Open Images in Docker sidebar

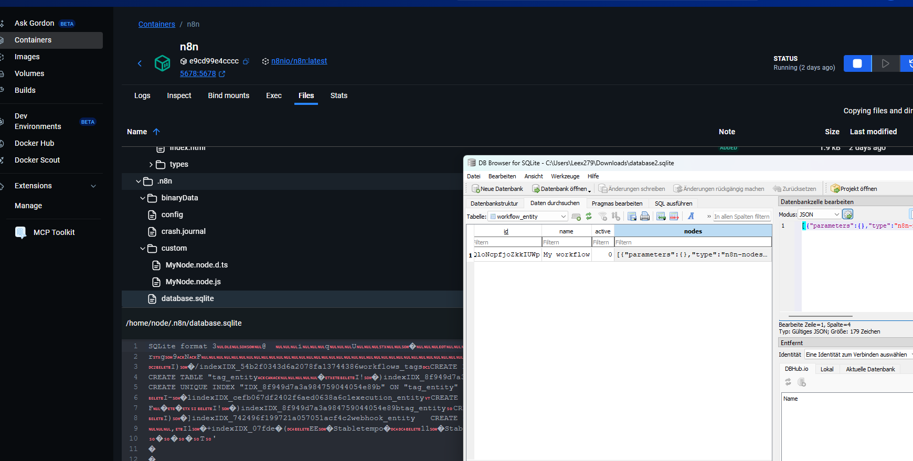coord(27,57)
